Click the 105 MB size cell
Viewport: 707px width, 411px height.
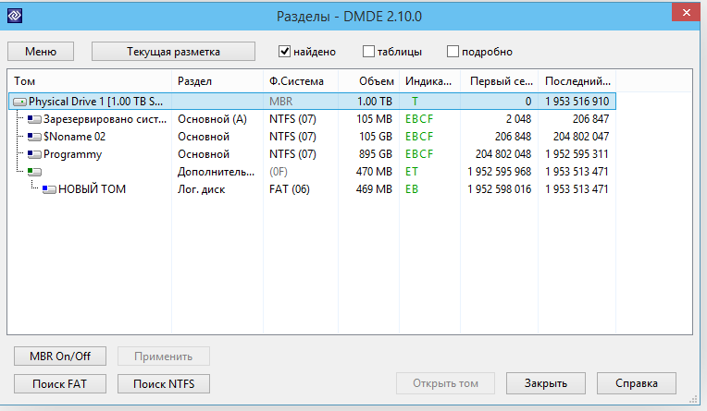coord(374,119)
